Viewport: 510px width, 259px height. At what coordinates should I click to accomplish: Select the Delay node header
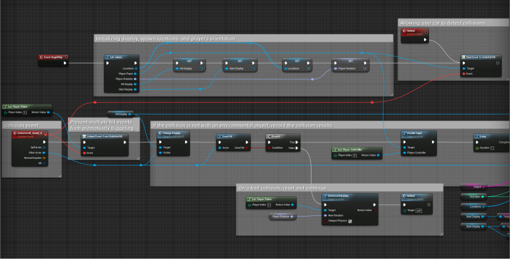pos(492,137)
